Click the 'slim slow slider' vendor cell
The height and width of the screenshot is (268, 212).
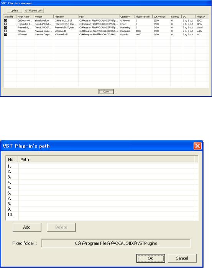click(x=42, y=20)
